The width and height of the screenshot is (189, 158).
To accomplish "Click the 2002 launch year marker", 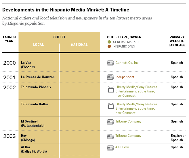I will 9,88.
